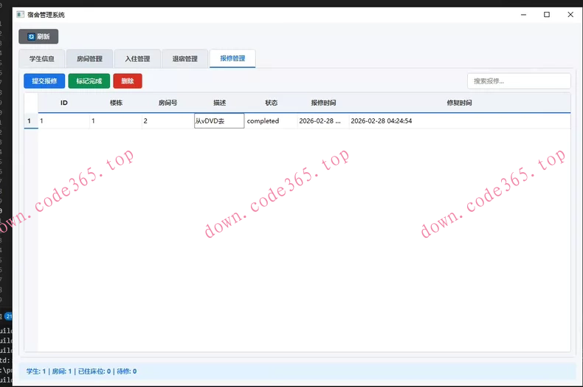
Task: Click the 刷新 refresh button
Action: pos(38,36)
